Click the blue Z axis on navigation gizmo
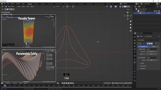Screen dimensions: 161x90 (x=128, y=16)
